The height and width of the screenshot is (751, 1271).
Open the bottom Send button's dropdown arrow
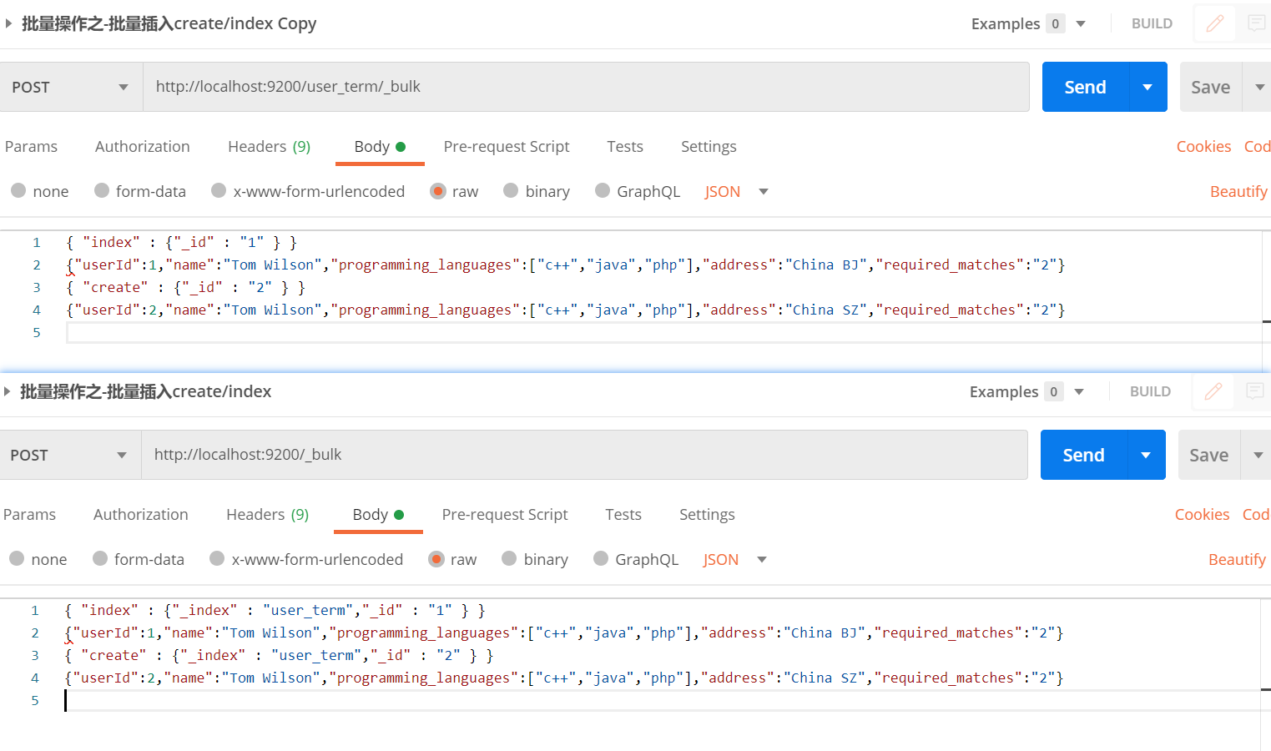click(x=1146, y=455)
